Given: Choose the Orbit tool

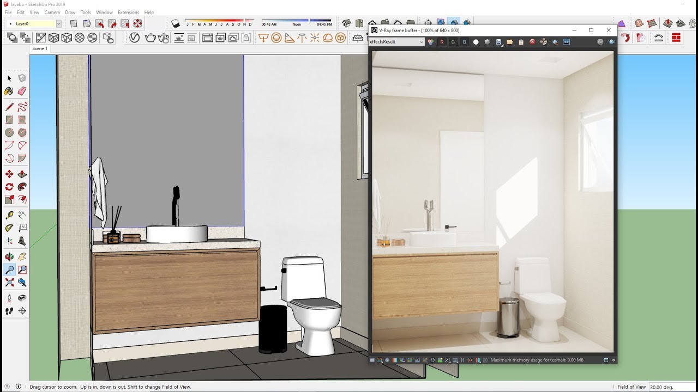Looking at the screenshot, I should pos(9,256).
